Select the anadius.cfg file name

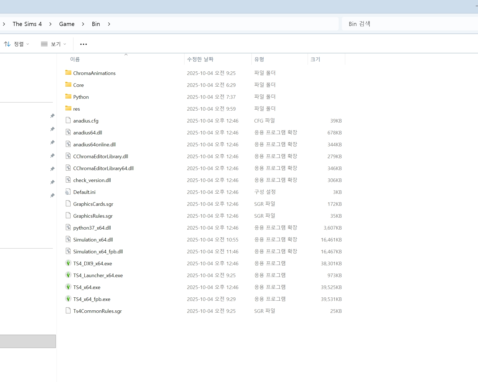(x=86, y=121)
